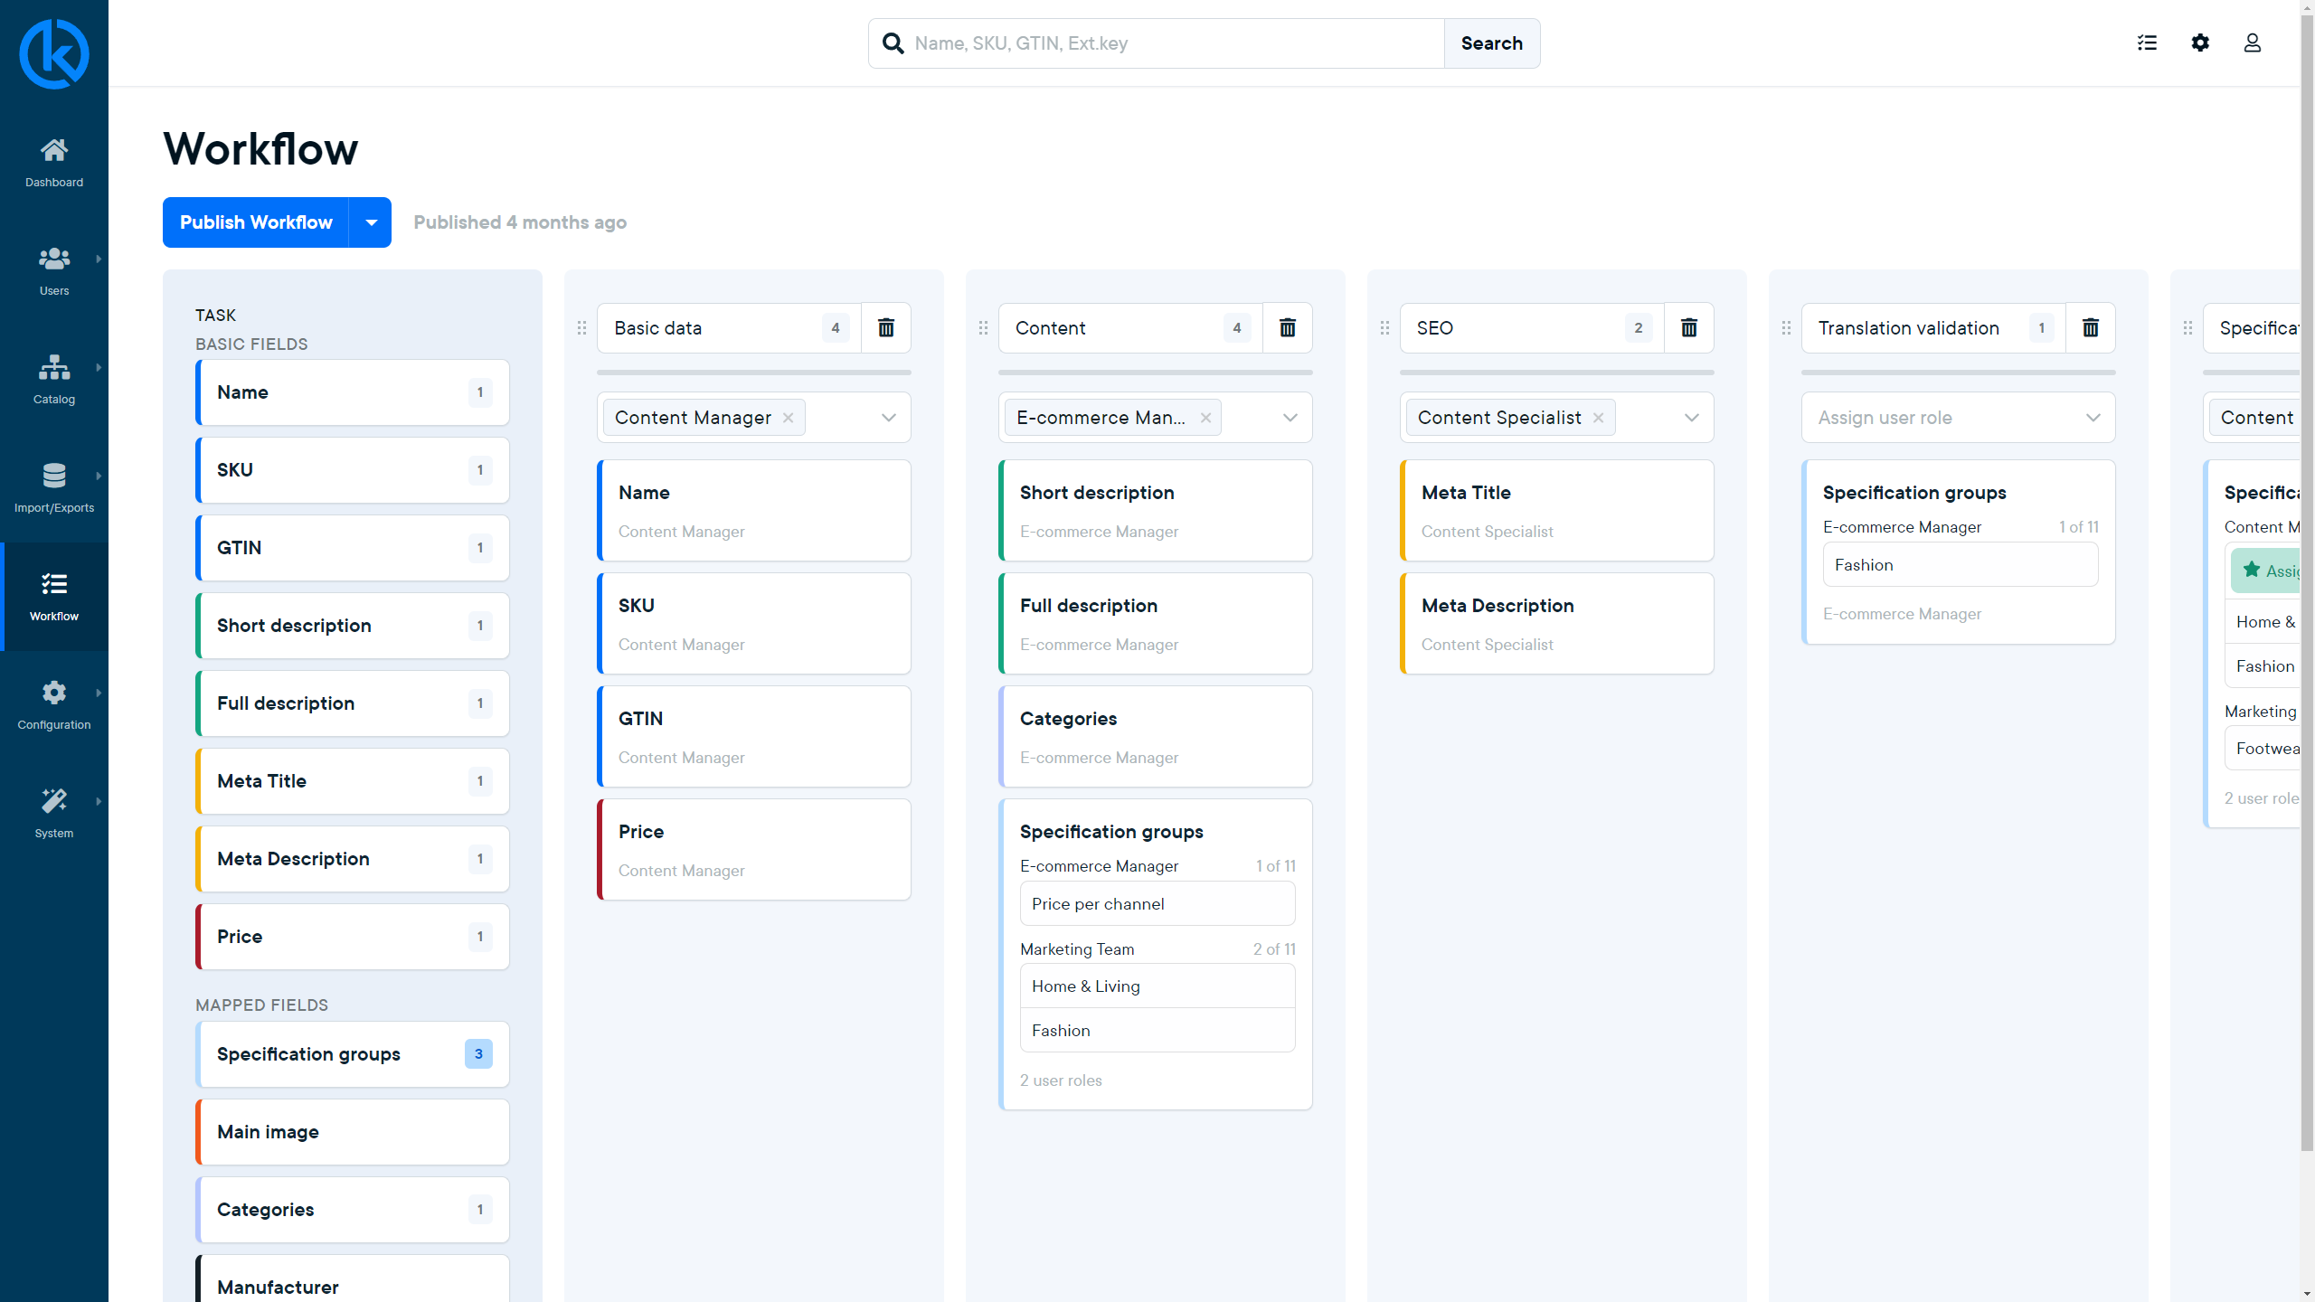Screen dimensions: 2315x1302
Task: Remove E-commerce Manager tag from Content
Action: 1205,417
